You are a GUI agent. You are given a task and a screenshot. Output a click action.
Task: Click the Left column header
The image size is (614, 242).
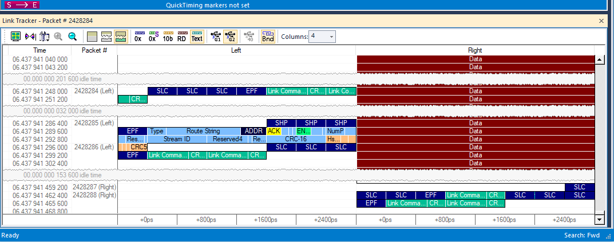[x=236, y=50]
